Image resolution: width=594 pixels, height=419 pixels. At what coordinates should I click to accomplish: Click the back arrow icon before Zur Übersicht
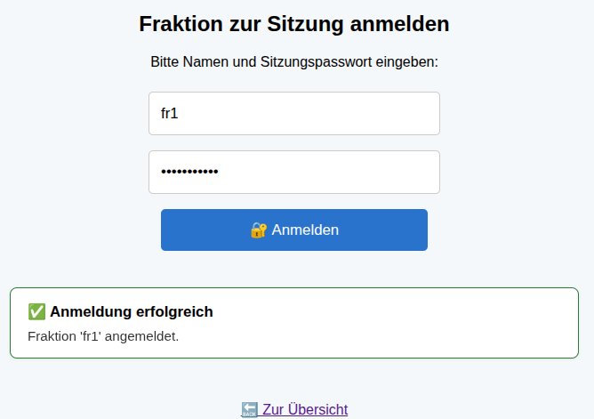[250, 409]
